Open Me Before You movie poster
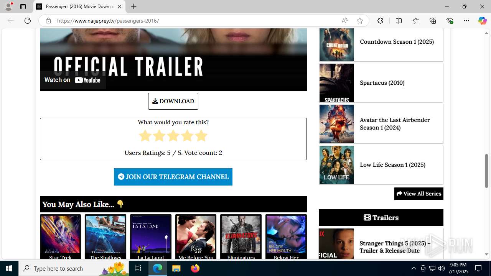The image size is (491, 276). click(x=196, y=234)
